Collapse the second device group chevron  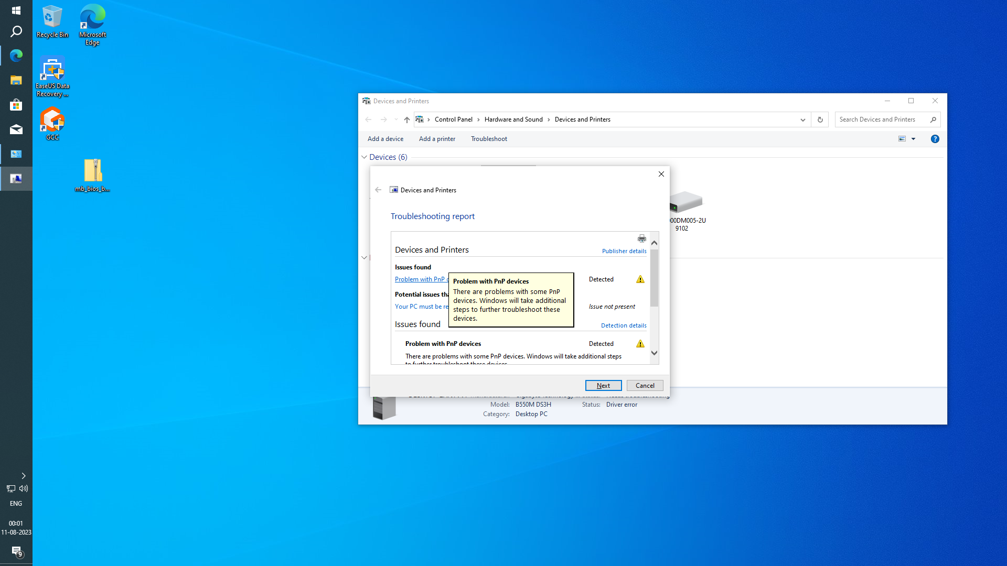pyautogui.click(x=364, y=257)
